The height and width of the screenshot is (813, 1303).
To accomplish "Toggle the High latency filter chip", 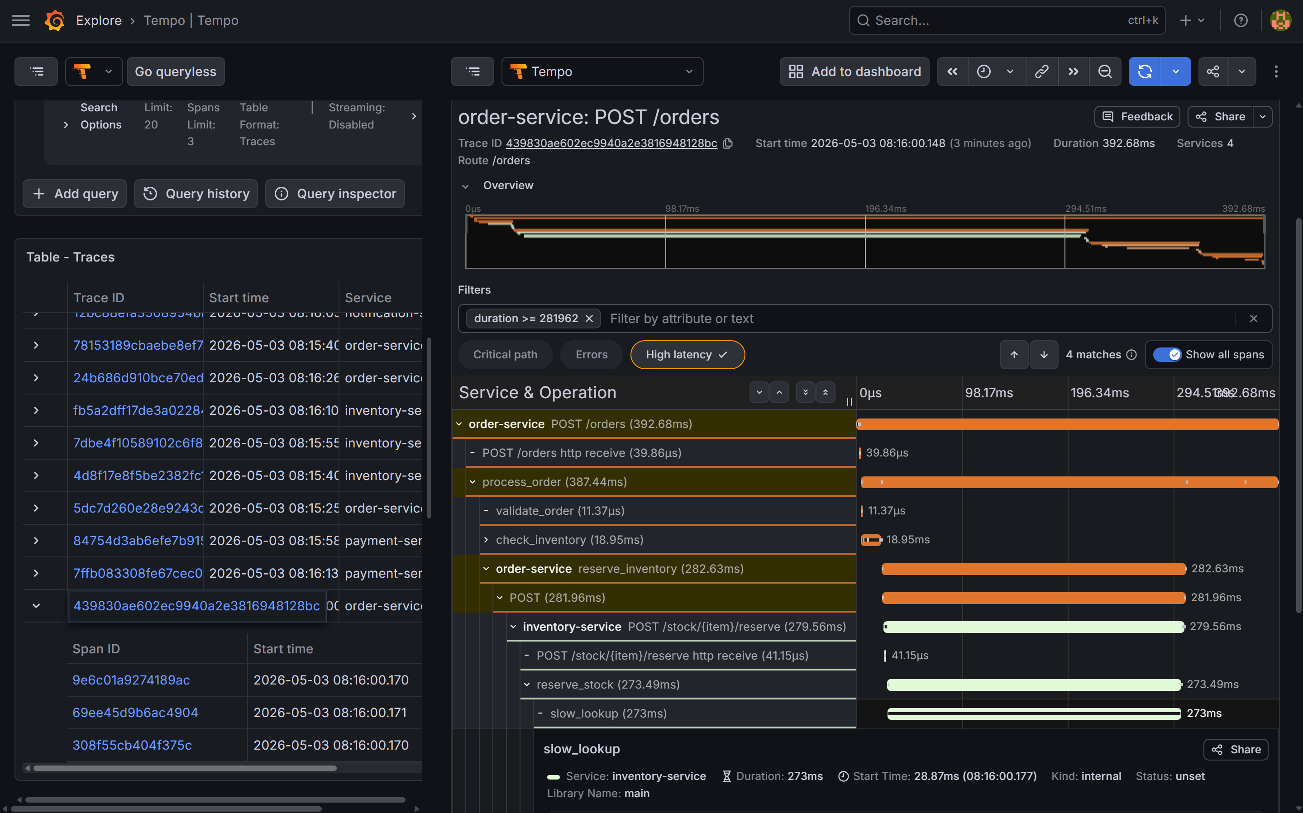I will click(687, 355).
